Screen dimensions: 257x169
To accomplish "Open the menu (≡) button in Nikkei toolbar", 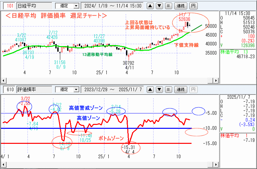I will pyautogui.click(x=168, y=6).
